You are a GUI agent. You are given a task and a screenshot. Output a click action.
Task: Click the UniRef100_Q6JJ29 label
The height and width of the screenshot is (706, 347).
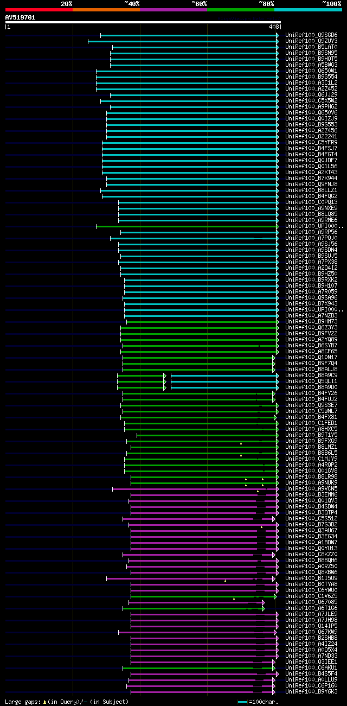click(311, 95)
